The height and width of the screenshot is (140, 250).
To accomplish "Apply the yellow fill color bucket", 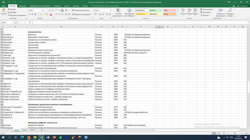I will [x=46, y=14].
